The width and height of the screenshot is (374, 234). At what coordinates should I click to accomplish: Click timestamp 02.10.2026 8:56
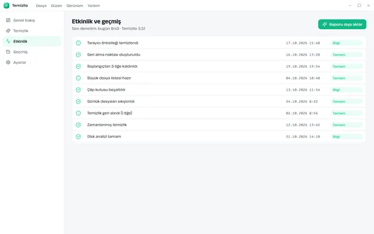point(302,113)
